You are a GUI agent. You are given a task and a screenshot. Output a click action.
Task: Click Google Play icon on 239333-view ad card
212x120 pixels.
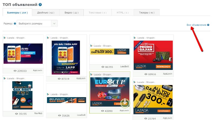click(x=5, y=38)
